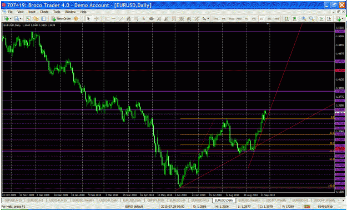Switch chart to W1 timeframe

[269, 19]
